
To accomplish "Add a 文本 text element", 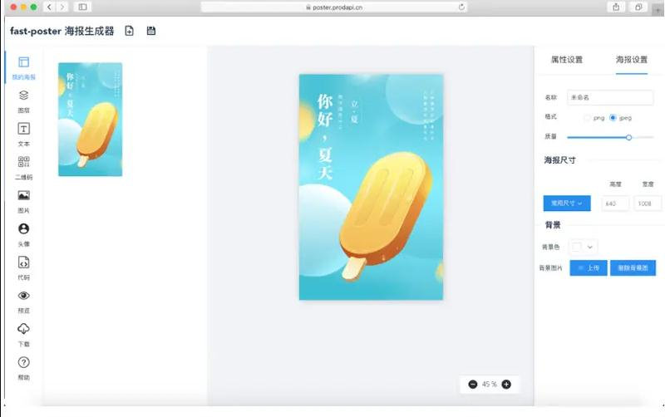I will pyautogui.click(x=24, y=134).
